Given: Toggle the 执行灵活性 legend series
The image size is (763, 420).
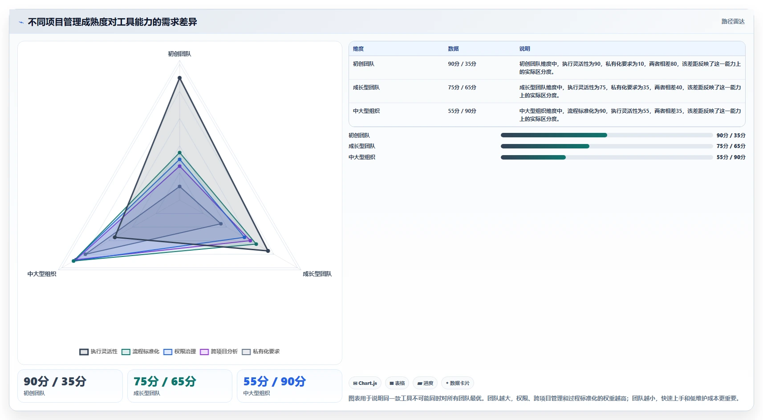Looking at the screenshot, I should (x=98, y=352).
